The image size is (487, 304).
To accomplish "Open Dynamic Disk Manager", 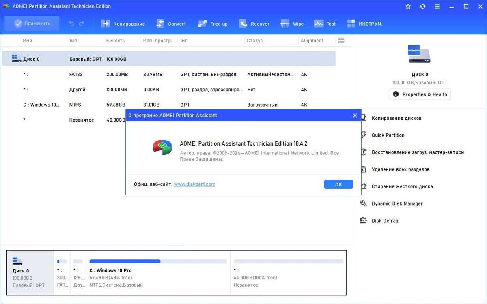I will pyautogui.click(x=397, y=203).
